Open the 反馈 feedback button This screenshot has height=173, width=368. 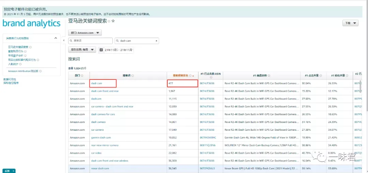pos(7,171)
